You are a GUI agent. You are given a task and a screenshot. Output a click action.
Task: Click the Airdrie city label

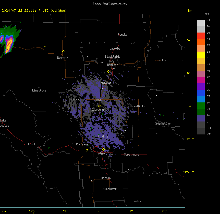point(103,136)
